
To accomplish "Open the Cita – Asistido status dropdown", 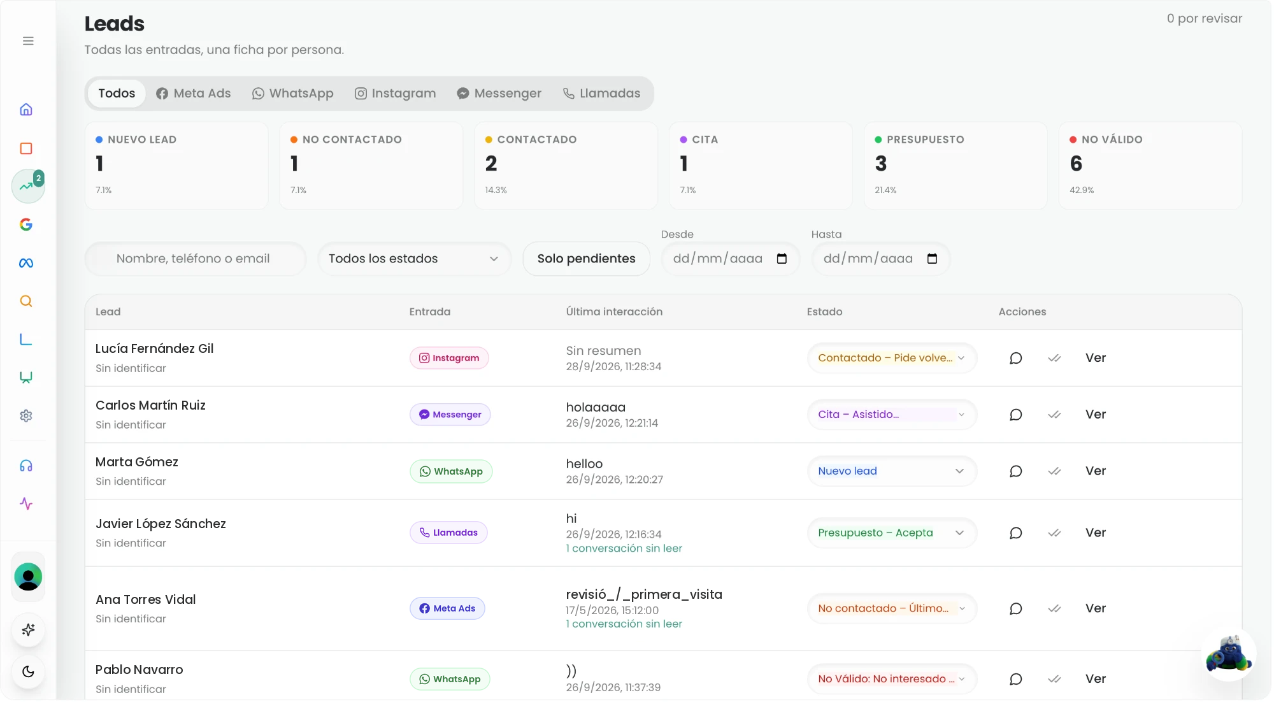I will click(892, 415).
